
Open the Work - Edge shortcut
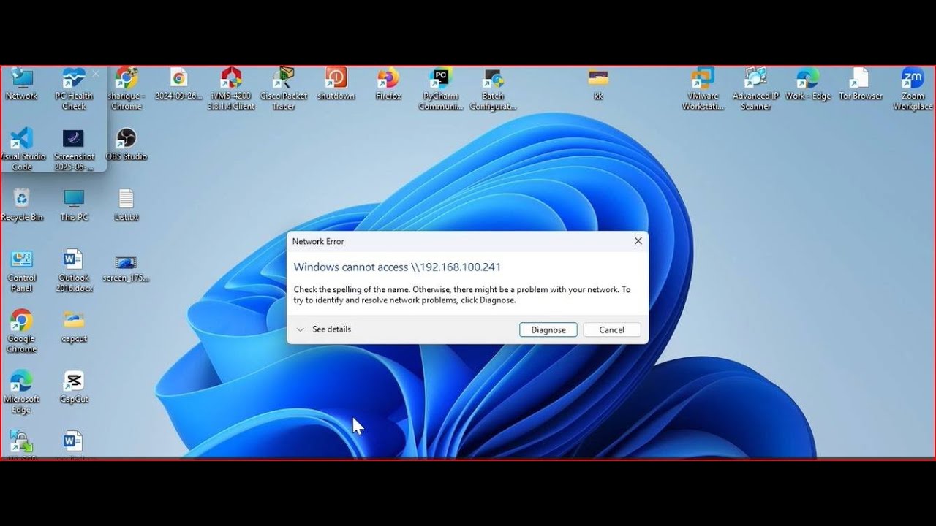[x=808, y=84]
